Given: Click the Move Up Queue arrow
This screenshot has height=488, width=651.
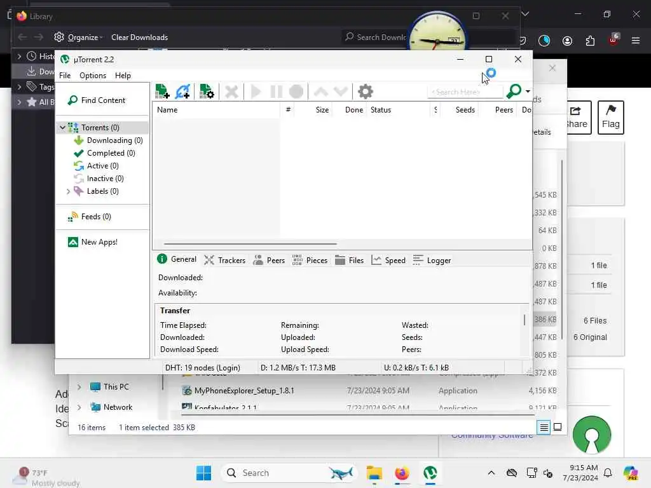Looking at the screenshot, I should click(x=320, y=91).
